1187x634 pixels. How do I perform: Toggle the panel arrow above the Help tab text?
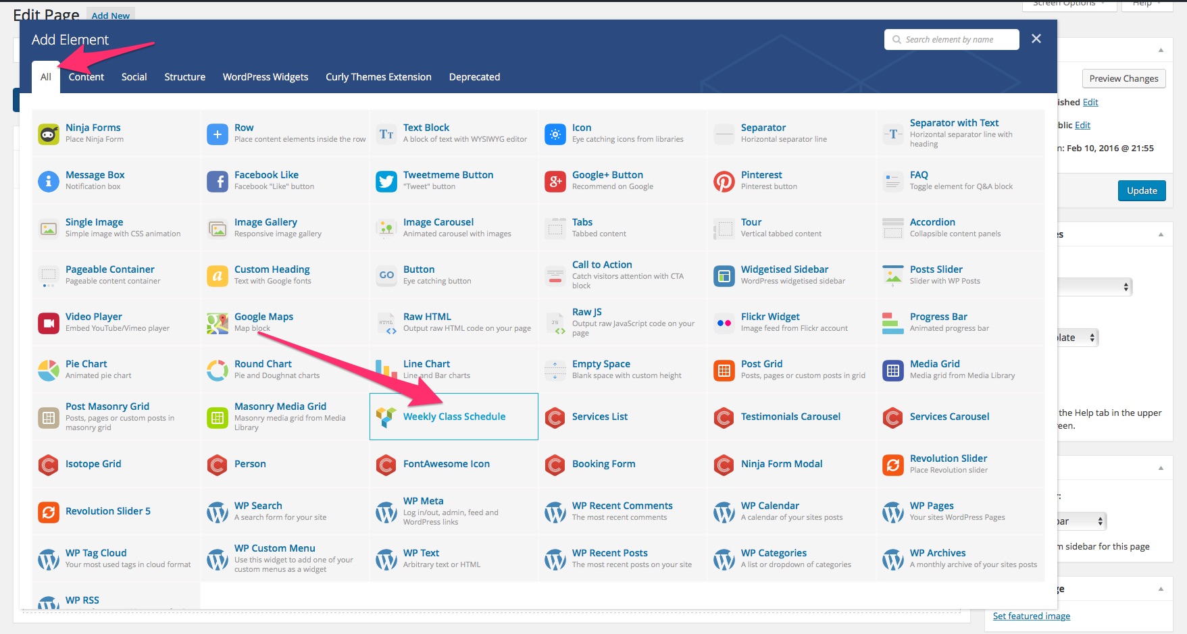[1161, 234]
